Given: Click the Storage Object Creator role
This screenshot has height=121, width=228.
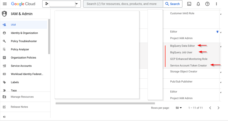Looking at the screenshot, I should pyautogui.click(x=184, y=71).
